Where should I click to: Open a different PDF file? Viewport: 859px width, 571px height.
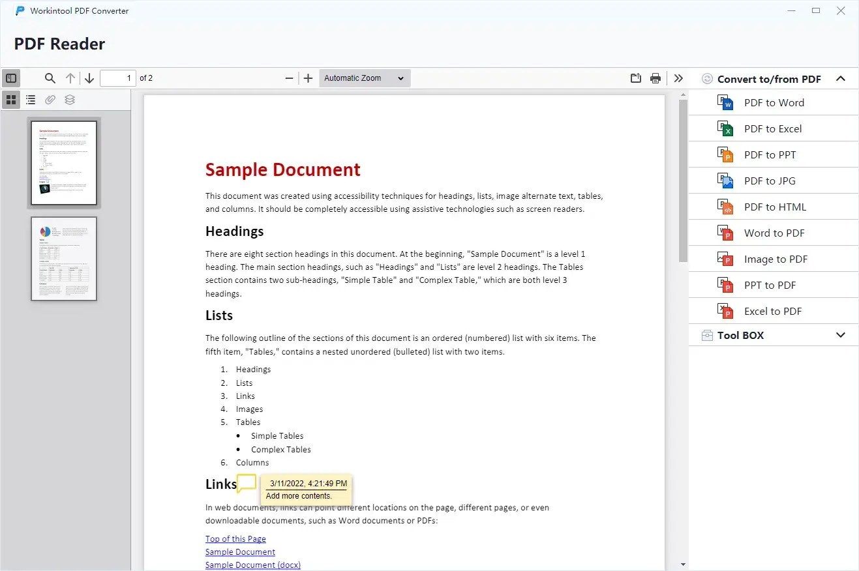click(635, 78)
